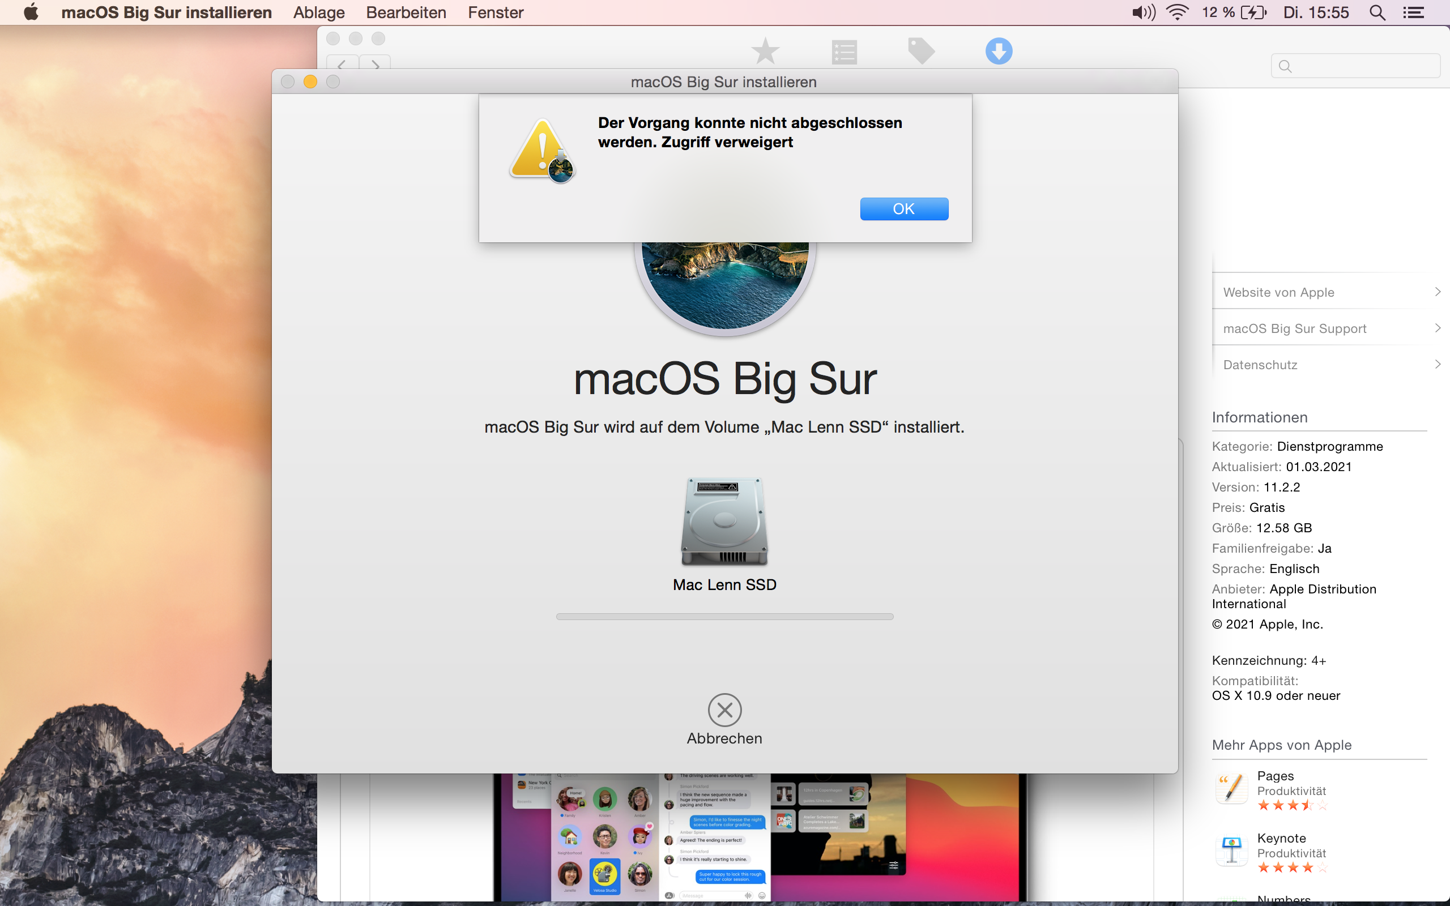Select the Mac Lenn SSD drive icon
1450x906 pixels.
[724, 522]
